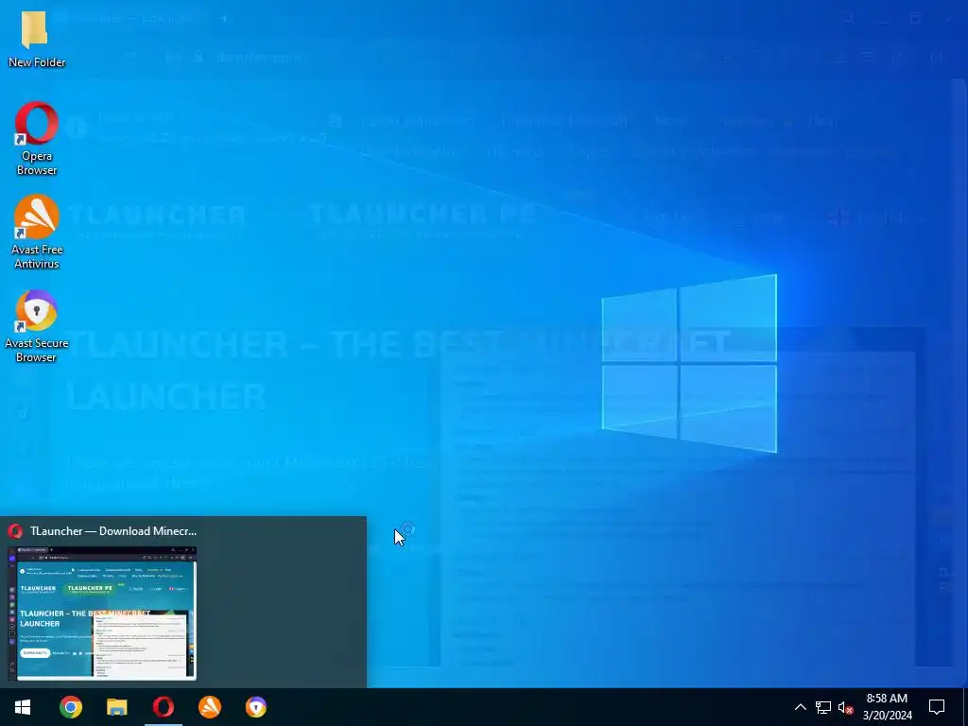Open the Windows Start menu
This screenshot has width=968, height=726.
[x=23, y=707]
